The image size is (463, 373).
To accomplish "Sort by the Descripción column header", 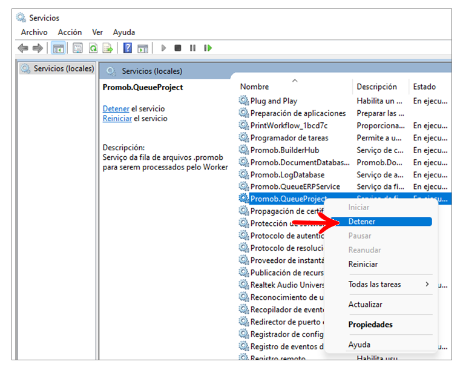I will click(x=376, y=87).
